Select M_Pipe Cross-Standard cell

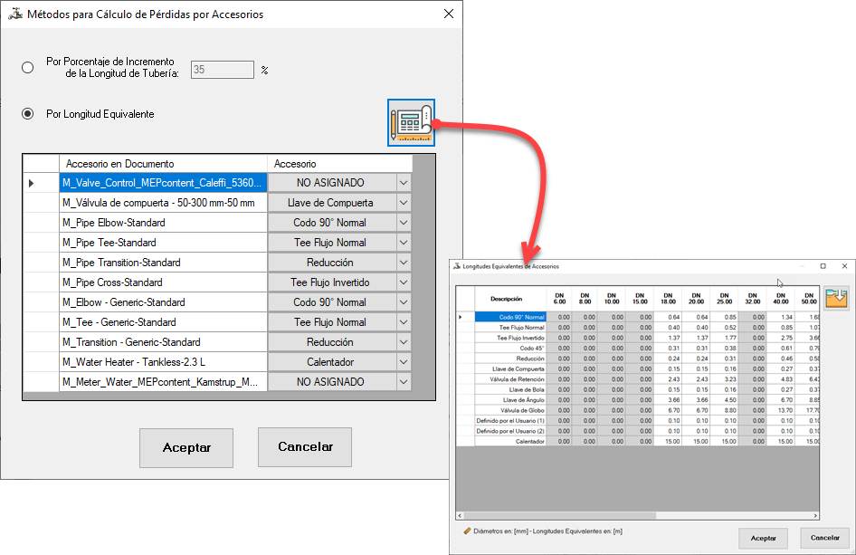163,282
